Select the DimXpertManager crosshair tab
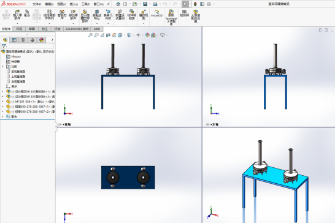335x223 pixels. click(33, 40)
